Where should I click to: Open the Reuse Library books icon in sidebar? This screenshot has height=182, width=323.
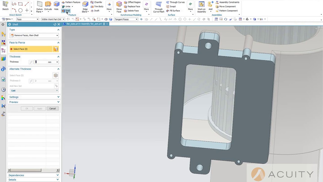[3, 58]
